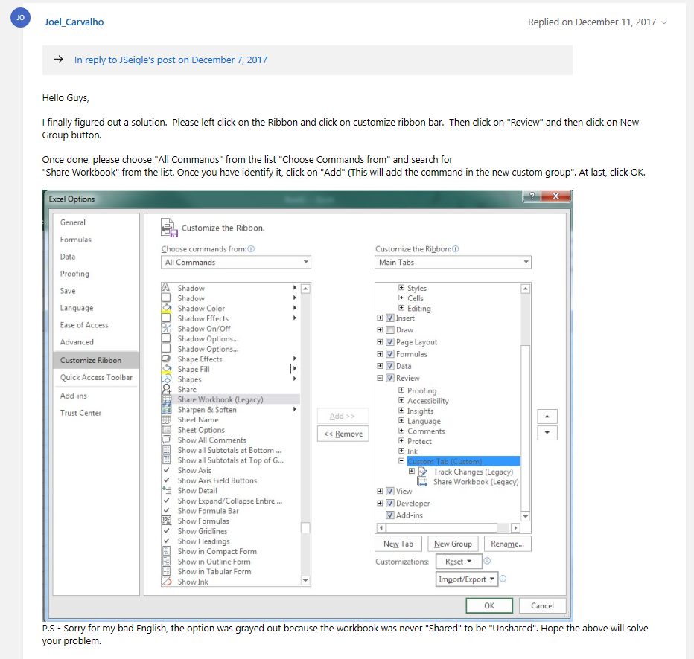Click the ribbon tree horizontal scrollbar
The width and height of the screenshot is (694, 659).
(x=448, y=528)
